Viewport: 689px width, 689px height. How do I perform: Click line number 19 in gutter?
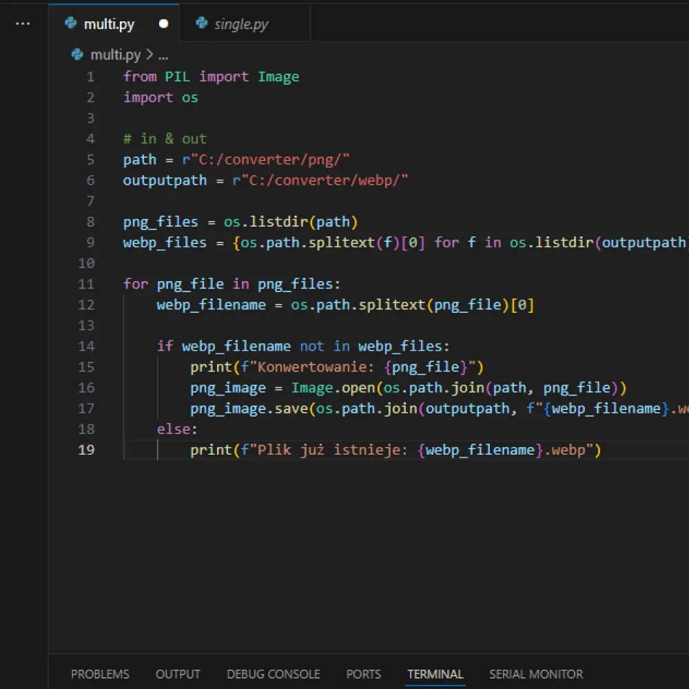point(86,450)
